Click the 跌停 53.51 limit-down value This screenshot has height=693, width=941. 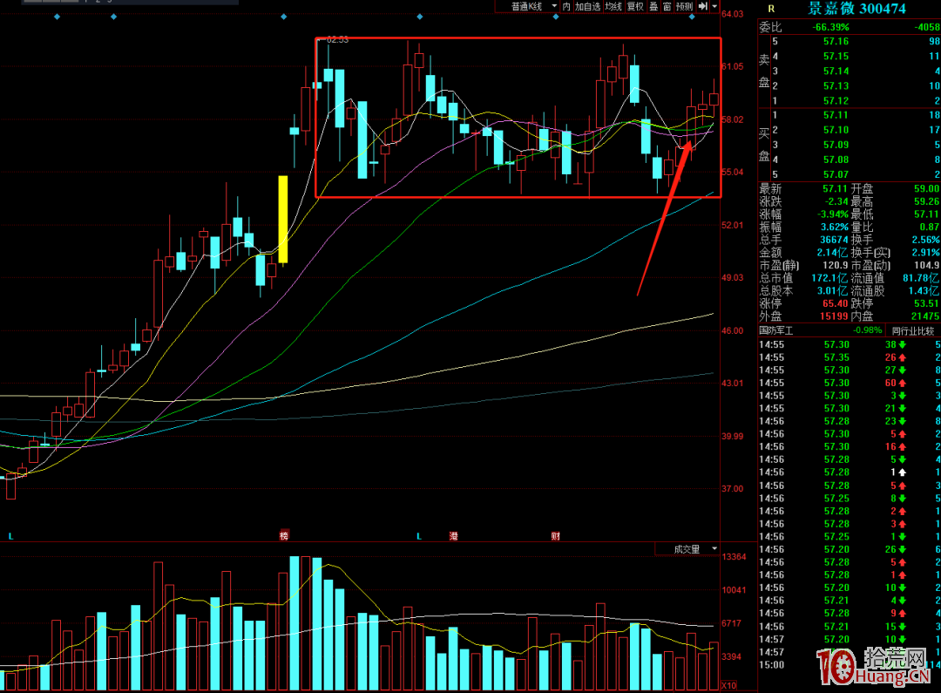coord(926,303)
